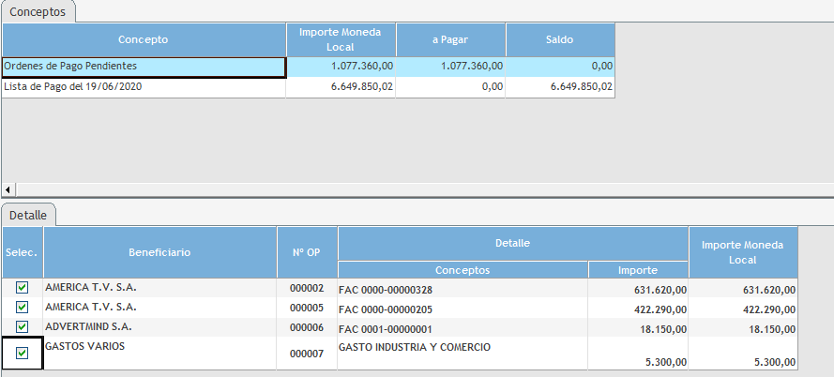Select the a Pagar cell showing 0,00

(450, 87)
